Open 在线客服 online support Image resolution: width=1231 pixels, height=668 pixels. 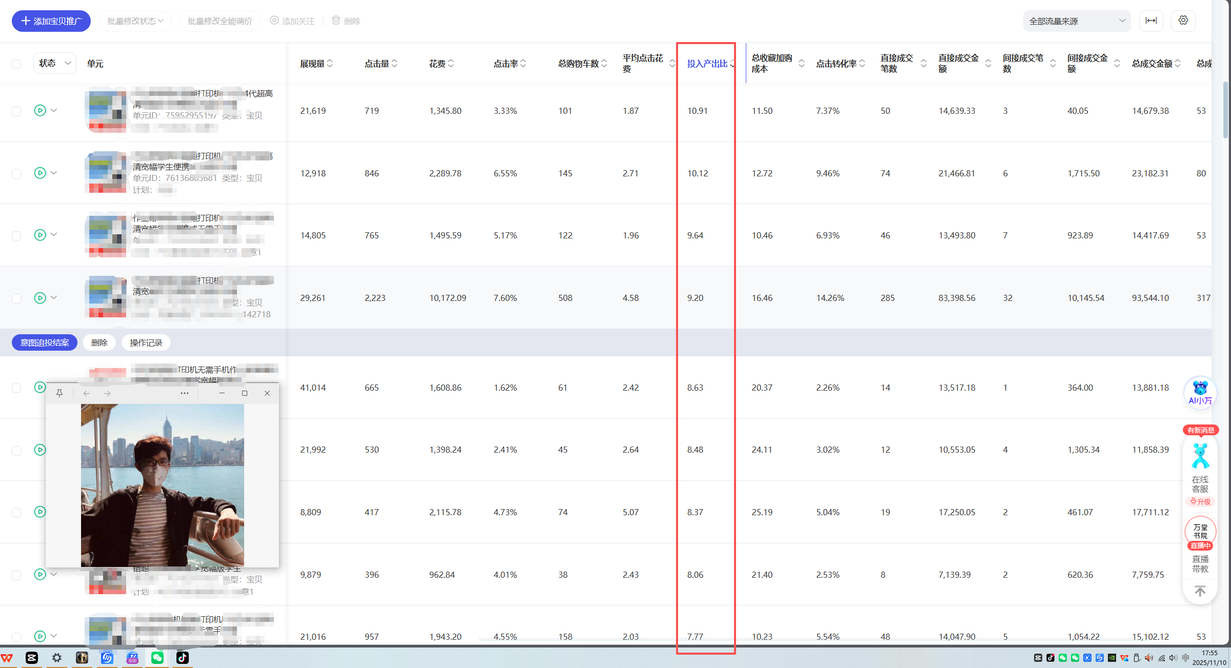tap(1200, 474)
